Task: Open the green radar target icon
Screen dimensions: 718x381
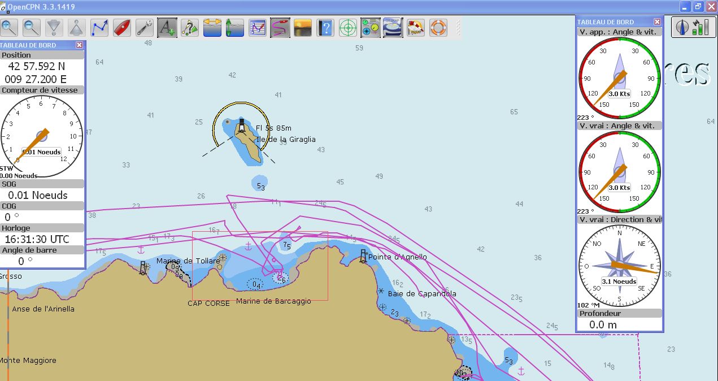Action: 348,27
